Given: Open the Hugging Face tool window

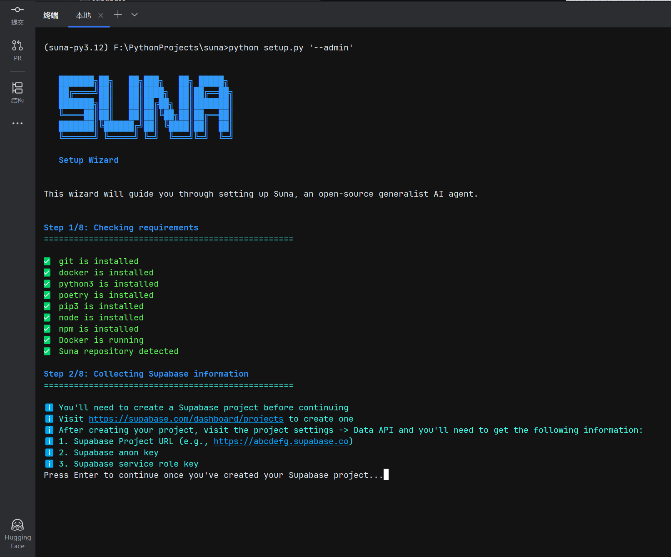Looking at the screenshot, I should click(x=17, y=534).
